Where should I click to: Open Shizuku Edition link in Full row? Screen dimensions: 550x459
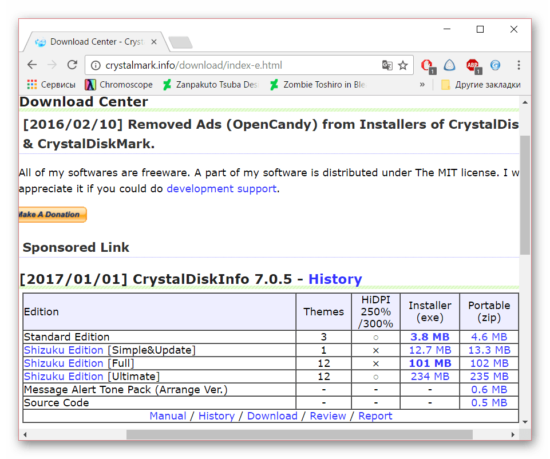coord(64,363)
